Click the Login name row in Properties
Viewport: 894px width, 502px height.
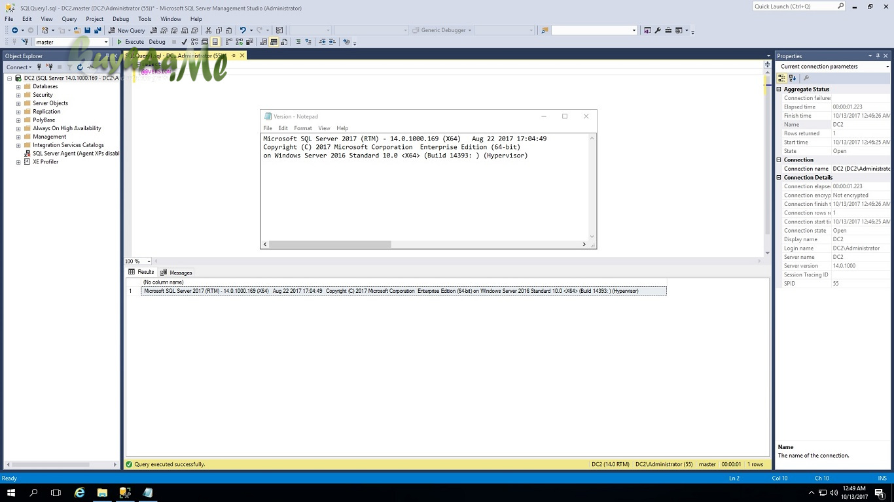pyautogui.click(x=833, y=248)
